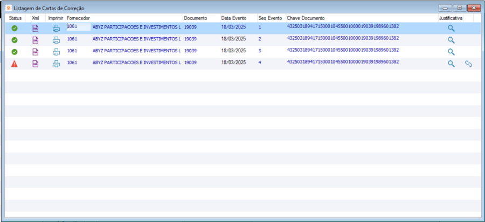The height and width of the screenshot is (222, 485).
Task: Select Fornecedor code 1061 in Seq Evento 2 row
Action: click(72, 39)
